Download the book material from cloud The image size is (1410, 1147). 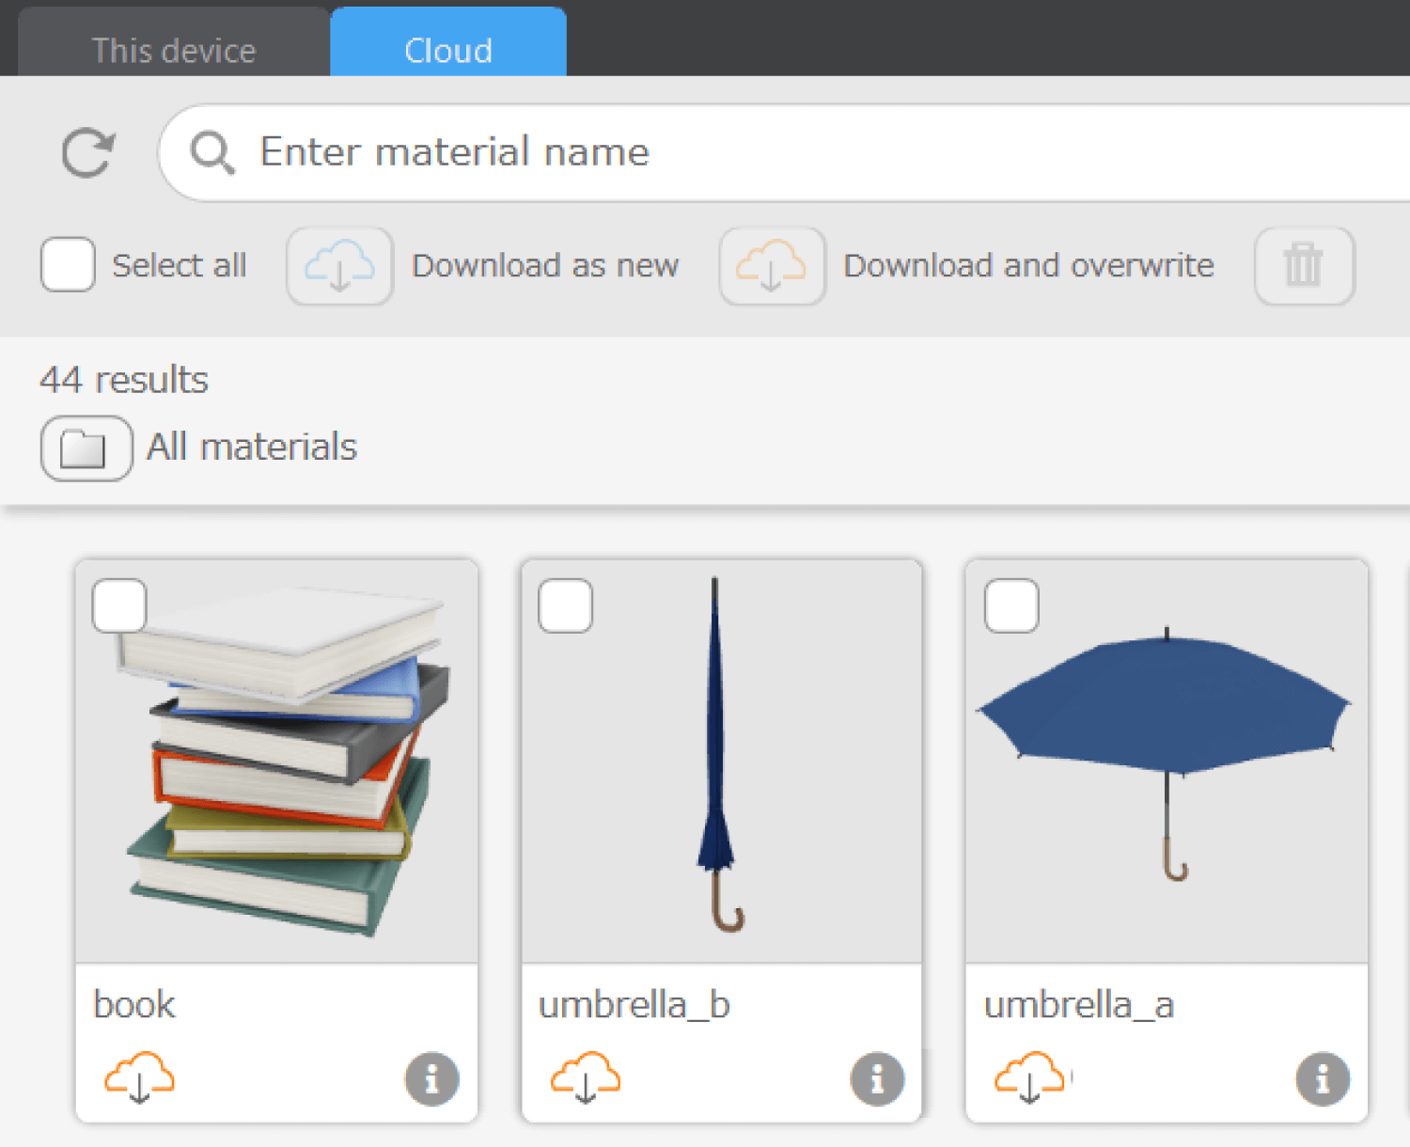(x=139, y=1076)
